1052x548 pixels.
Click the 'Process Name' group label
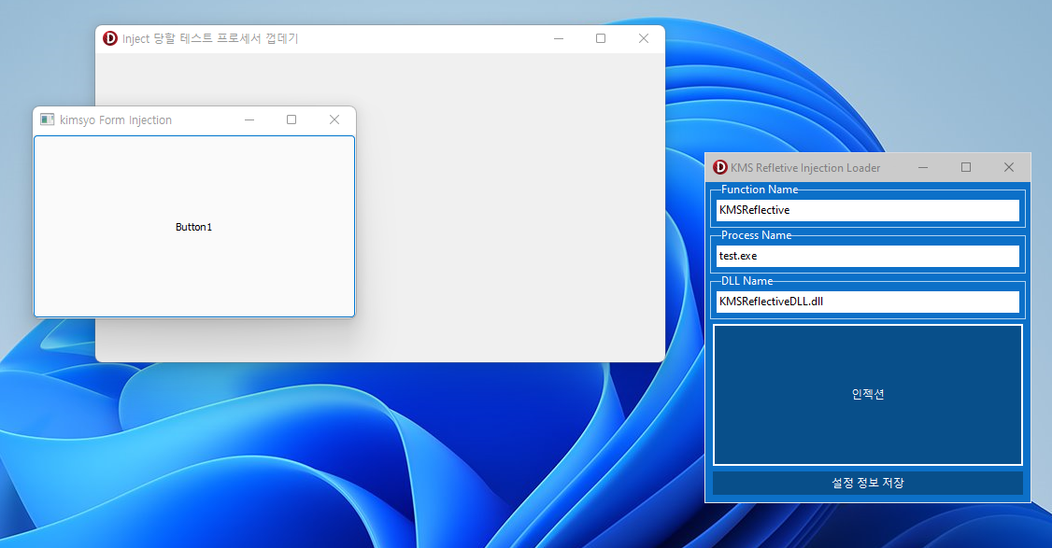tap(756, 234)
